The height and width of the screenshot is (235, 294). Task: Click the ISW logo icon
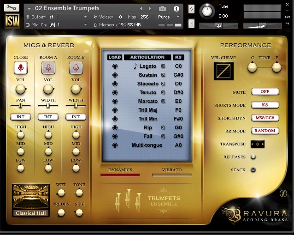tap(12, 21)
